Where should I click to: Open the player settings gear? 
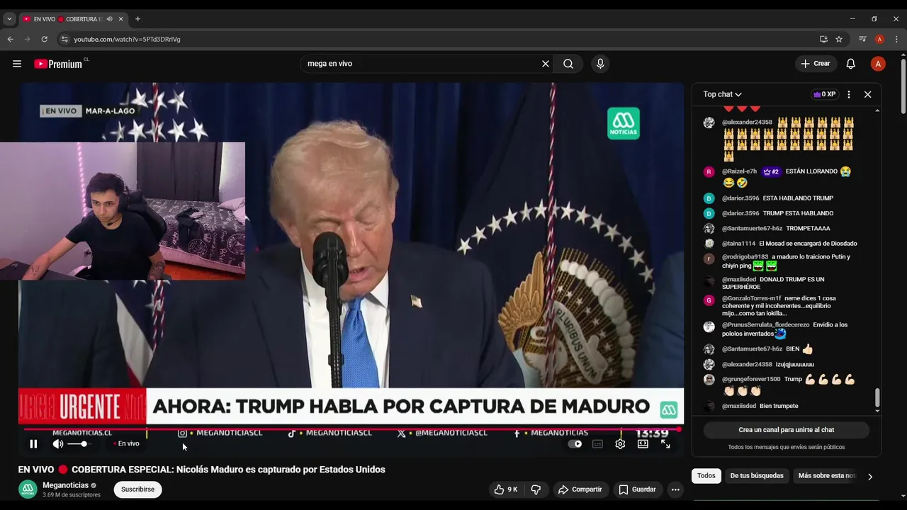(x=620, y=444)
